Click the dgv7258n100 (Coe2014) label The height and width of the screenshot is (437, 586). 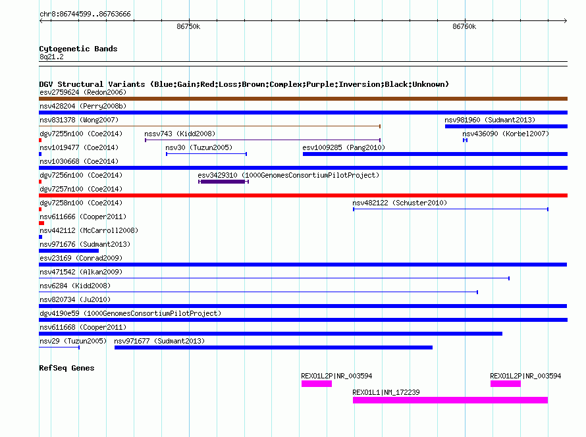81,203
